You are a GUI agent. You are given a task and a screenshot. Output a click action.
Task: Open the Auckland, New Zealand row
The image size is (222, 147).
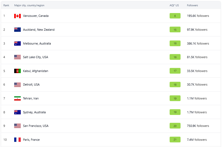tap(111, 30)
